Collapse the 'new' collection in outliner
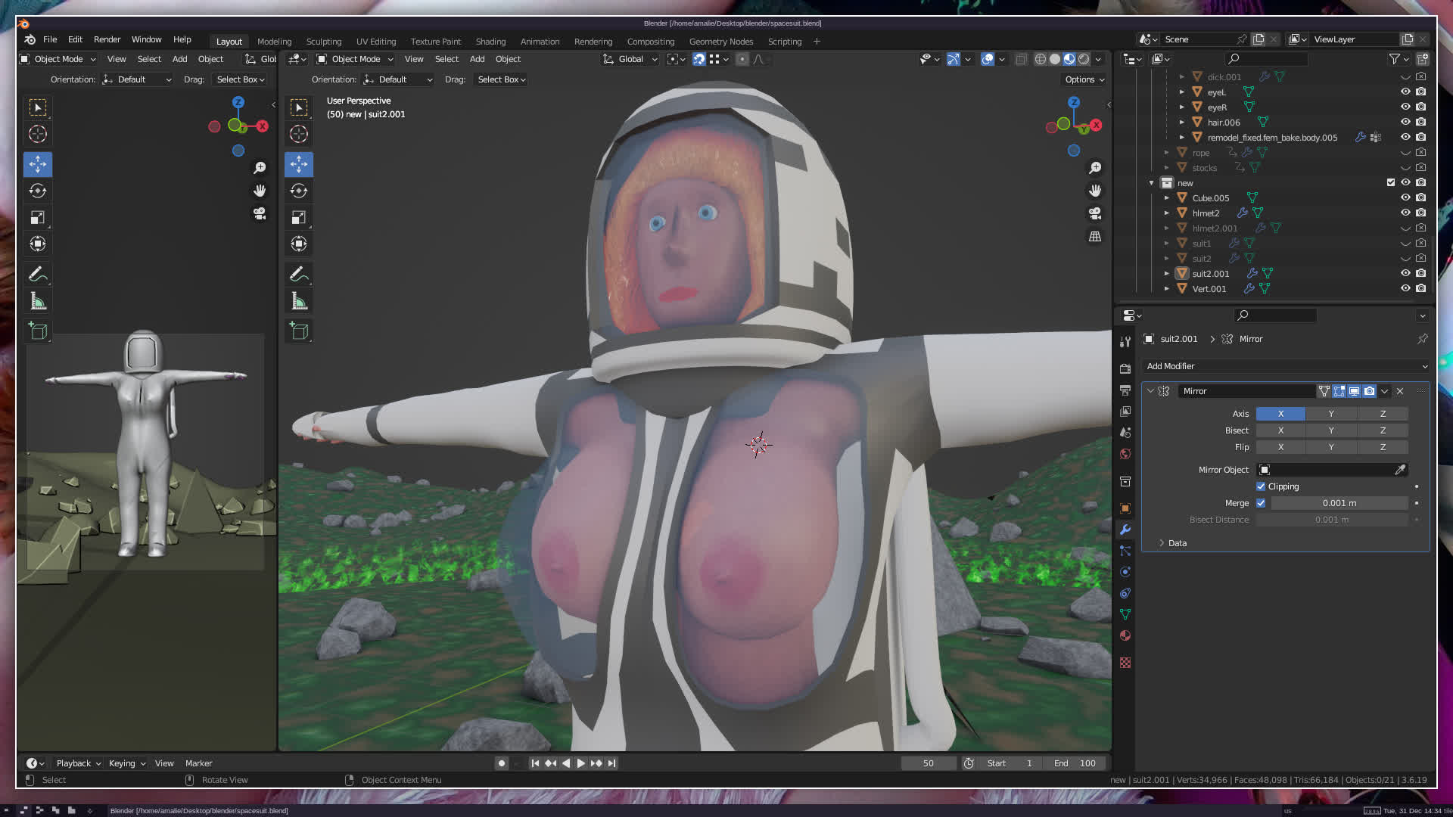Screen dimensions: 1453x817 (x=1152, y=183)
